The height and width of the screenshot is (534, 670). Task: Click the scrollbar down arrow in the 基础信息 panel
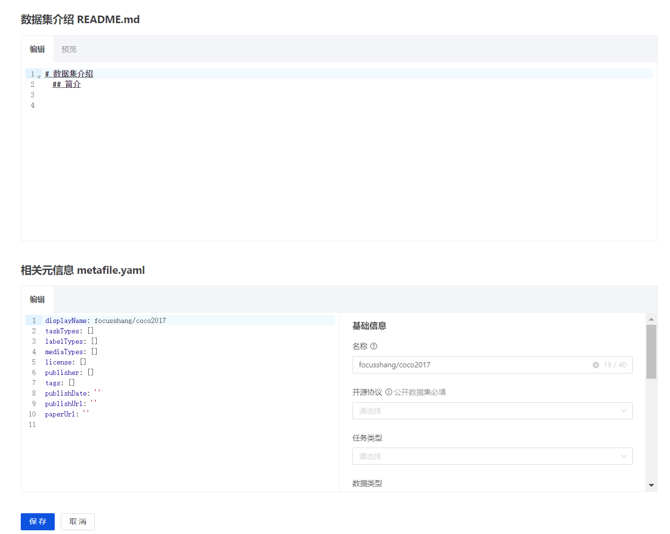[651, 485]
